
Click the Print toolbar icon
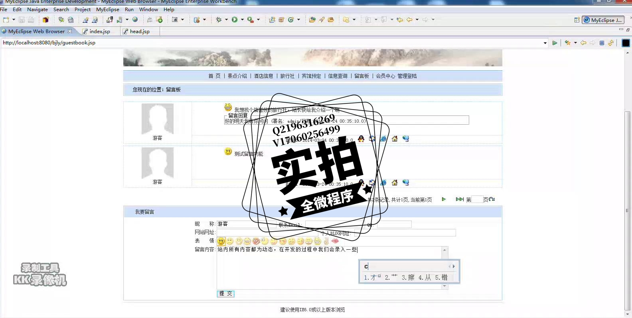(x=31, y=20)
